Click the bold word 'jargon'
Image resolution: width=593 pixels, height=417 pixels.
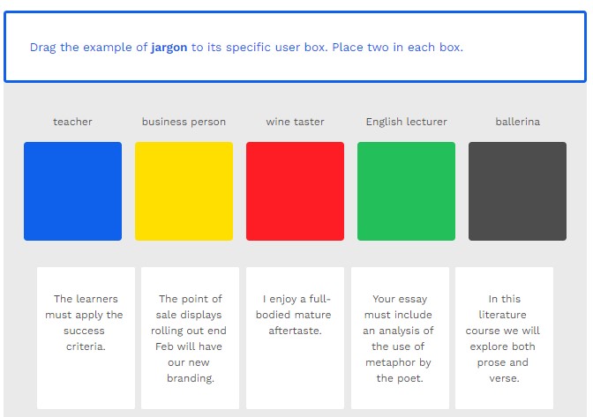tap(169, 48)
